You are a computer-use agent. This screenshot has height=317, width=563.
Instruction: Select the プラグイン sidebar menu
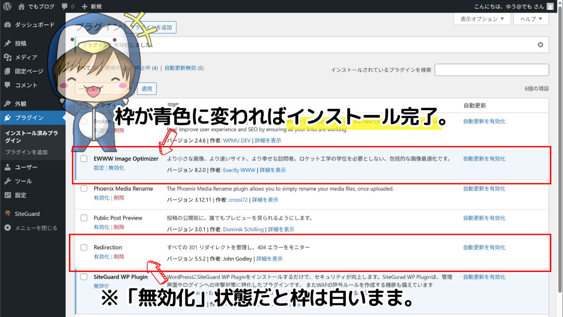33,117
